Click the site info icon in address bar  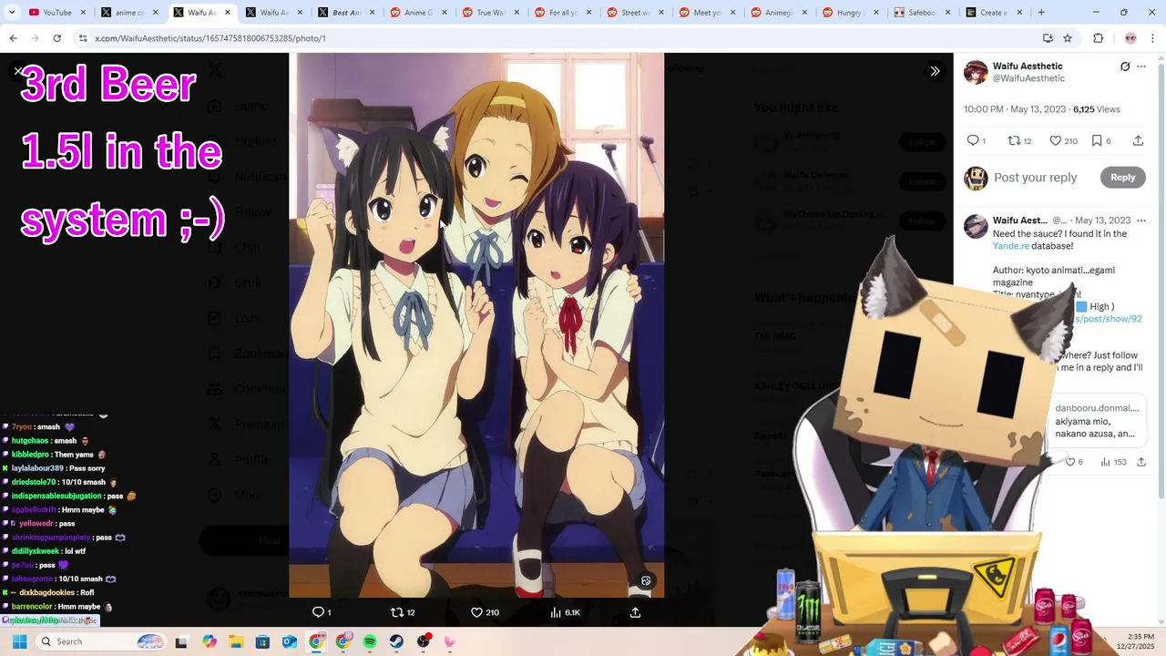point(83,38)
